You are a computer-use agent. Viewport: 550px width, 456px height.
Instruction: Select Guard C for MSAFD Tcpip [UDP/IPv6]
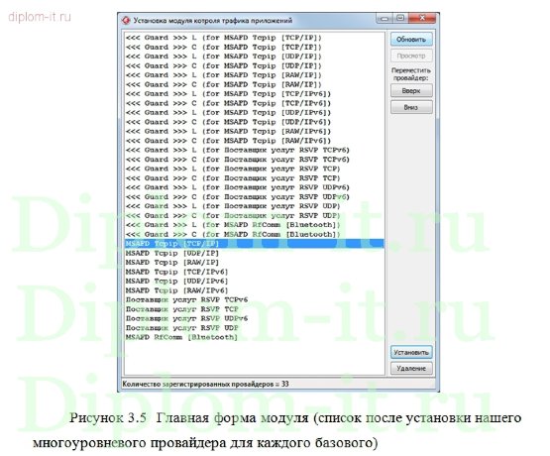coord(254,122)
